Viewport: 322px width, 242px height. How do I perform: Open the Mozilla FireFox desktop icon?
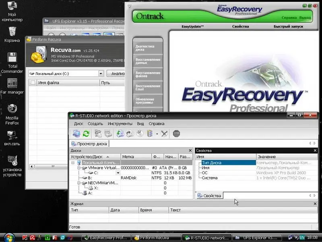coord(12,115)
